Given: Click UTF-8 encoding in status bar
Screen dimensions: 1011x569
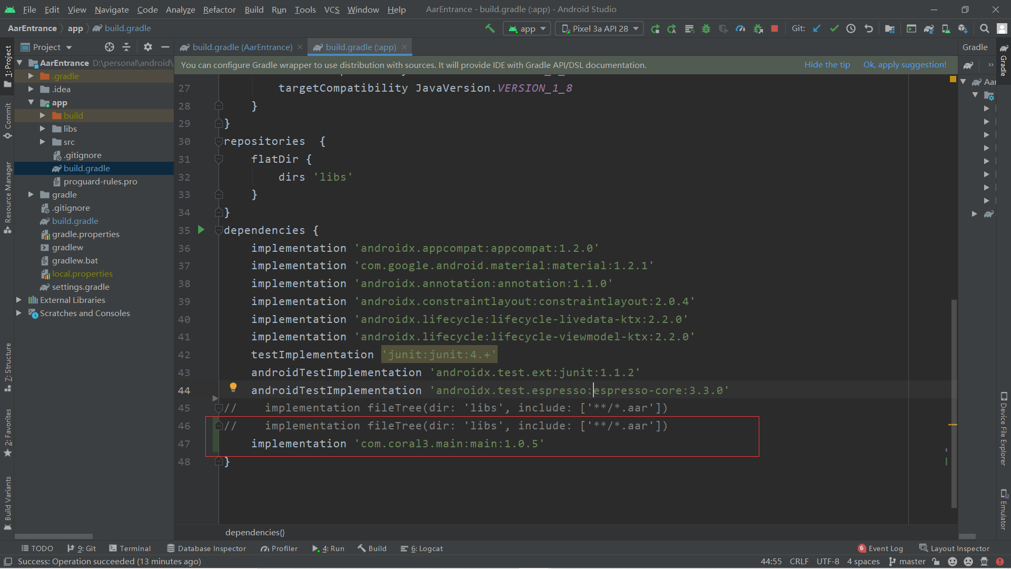Looking at the screenshot, I should coord(828,562).
